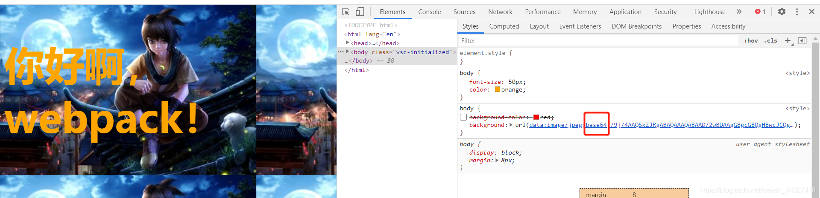
Task: Click the red error count badge
Action: click(x=760, y=12)
